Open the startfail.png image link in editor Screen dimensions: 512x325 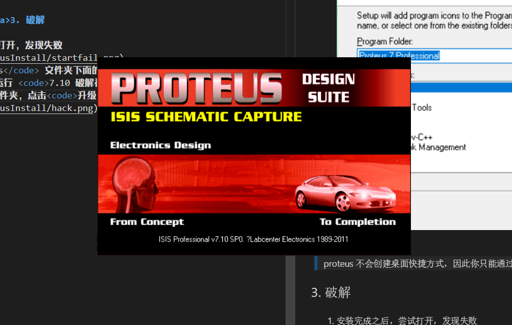tap(60, 57)
